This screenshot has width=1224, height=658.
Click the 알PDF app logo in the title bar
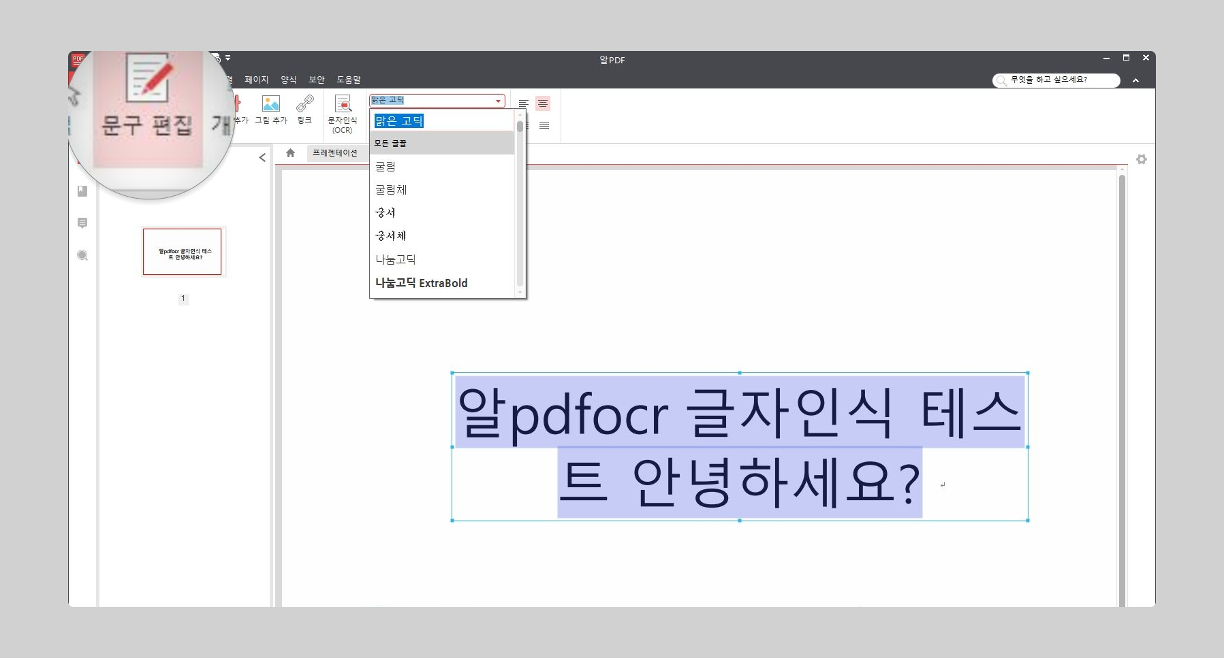pyautogui.click(x=78, y=59)
